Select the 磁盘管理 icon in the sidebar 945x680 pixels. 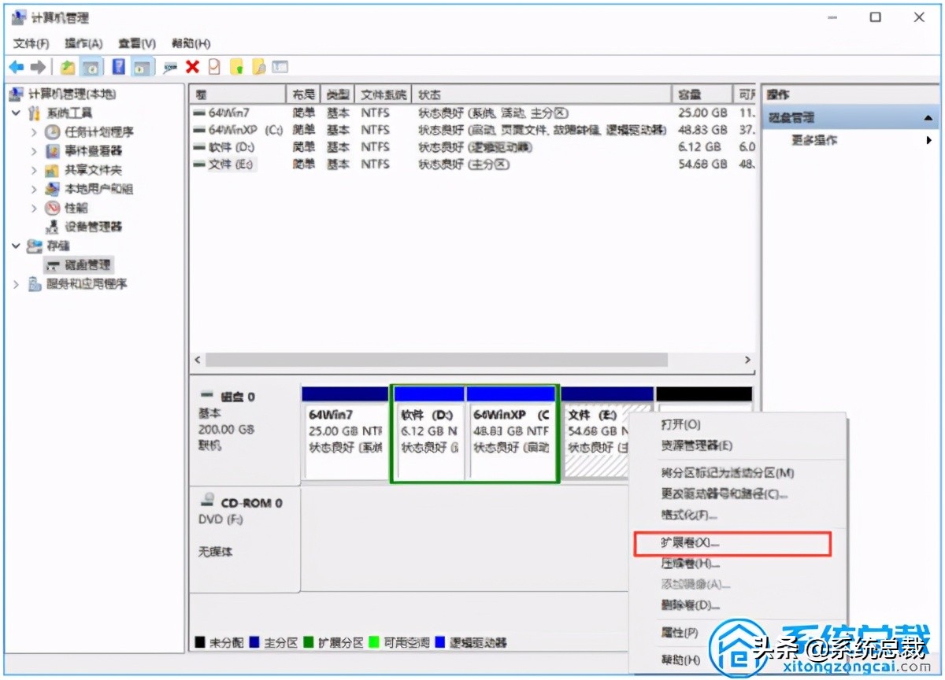(54, 264)
